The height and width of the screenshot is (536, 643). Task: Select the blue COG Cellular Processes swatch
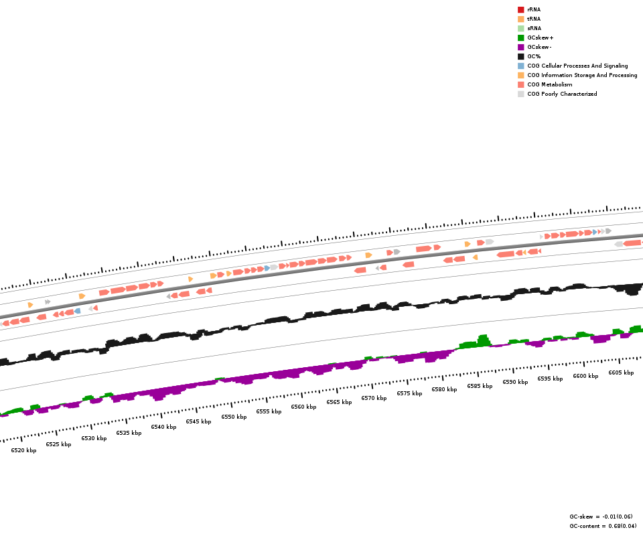(520, 66)
